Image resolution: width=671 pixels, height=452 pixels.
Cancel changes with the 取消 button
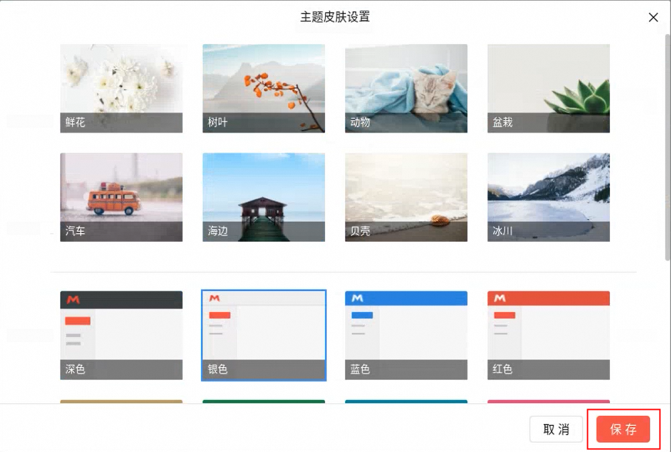(556, 429)
